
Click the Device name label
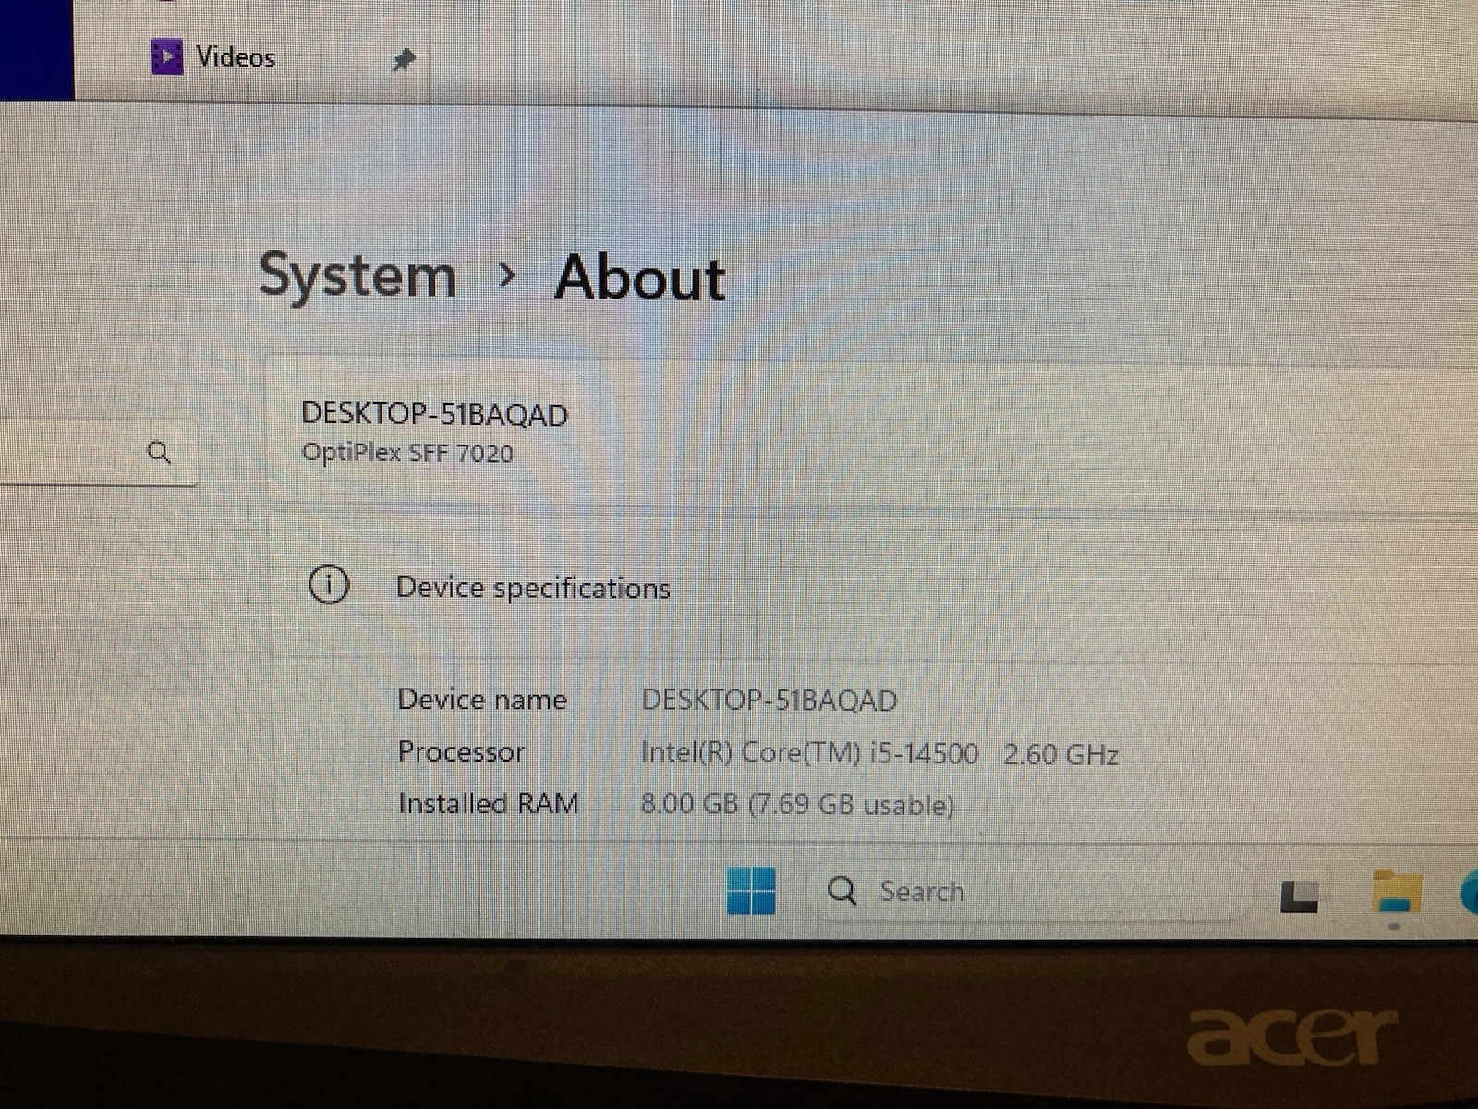tap(482, 699)
